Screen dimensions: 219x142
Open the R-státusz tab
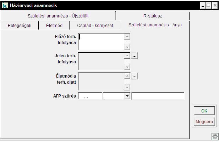[153, 16]
